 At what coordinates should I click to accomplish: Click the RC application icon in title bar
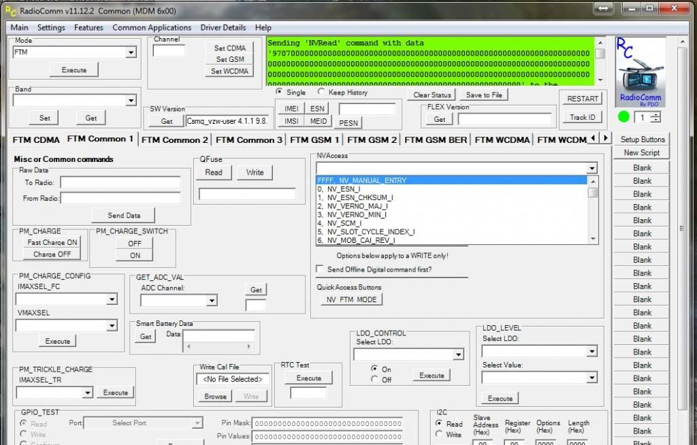pyautogui.click(x=10, y=10)
